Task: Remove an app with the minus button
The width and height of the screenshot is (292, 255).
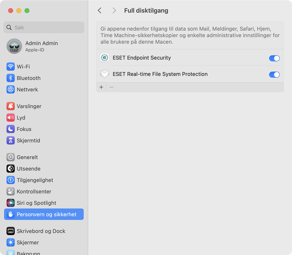Action: (111, 87)
